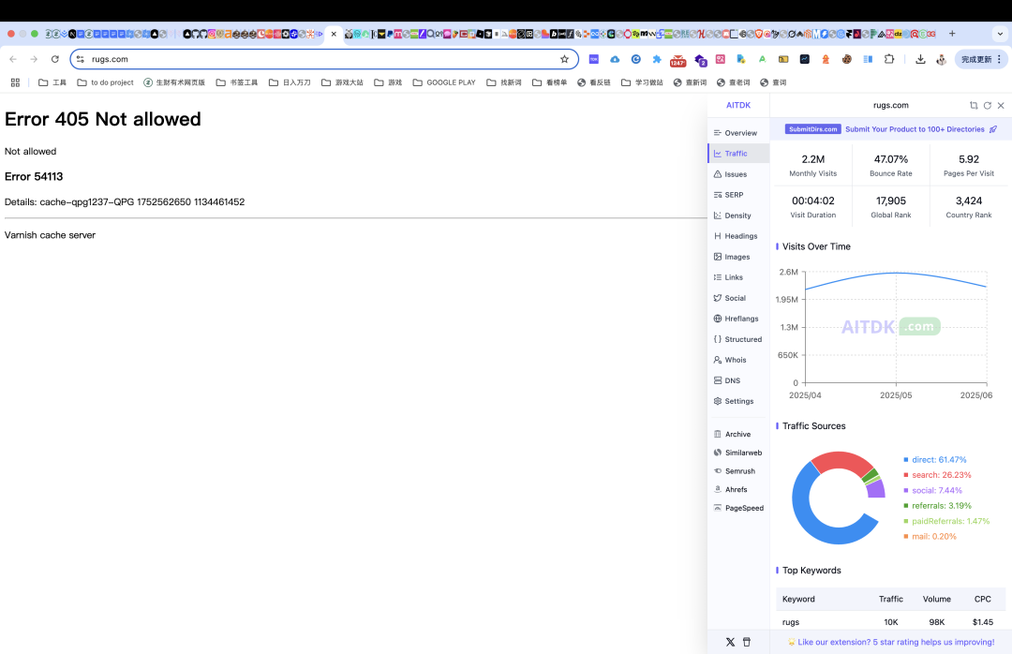Image resolution: width=1012 pixels, height=654 pixels.
Task: Open Ahrefs for rugs.com
Action: [x=730, y=489]
